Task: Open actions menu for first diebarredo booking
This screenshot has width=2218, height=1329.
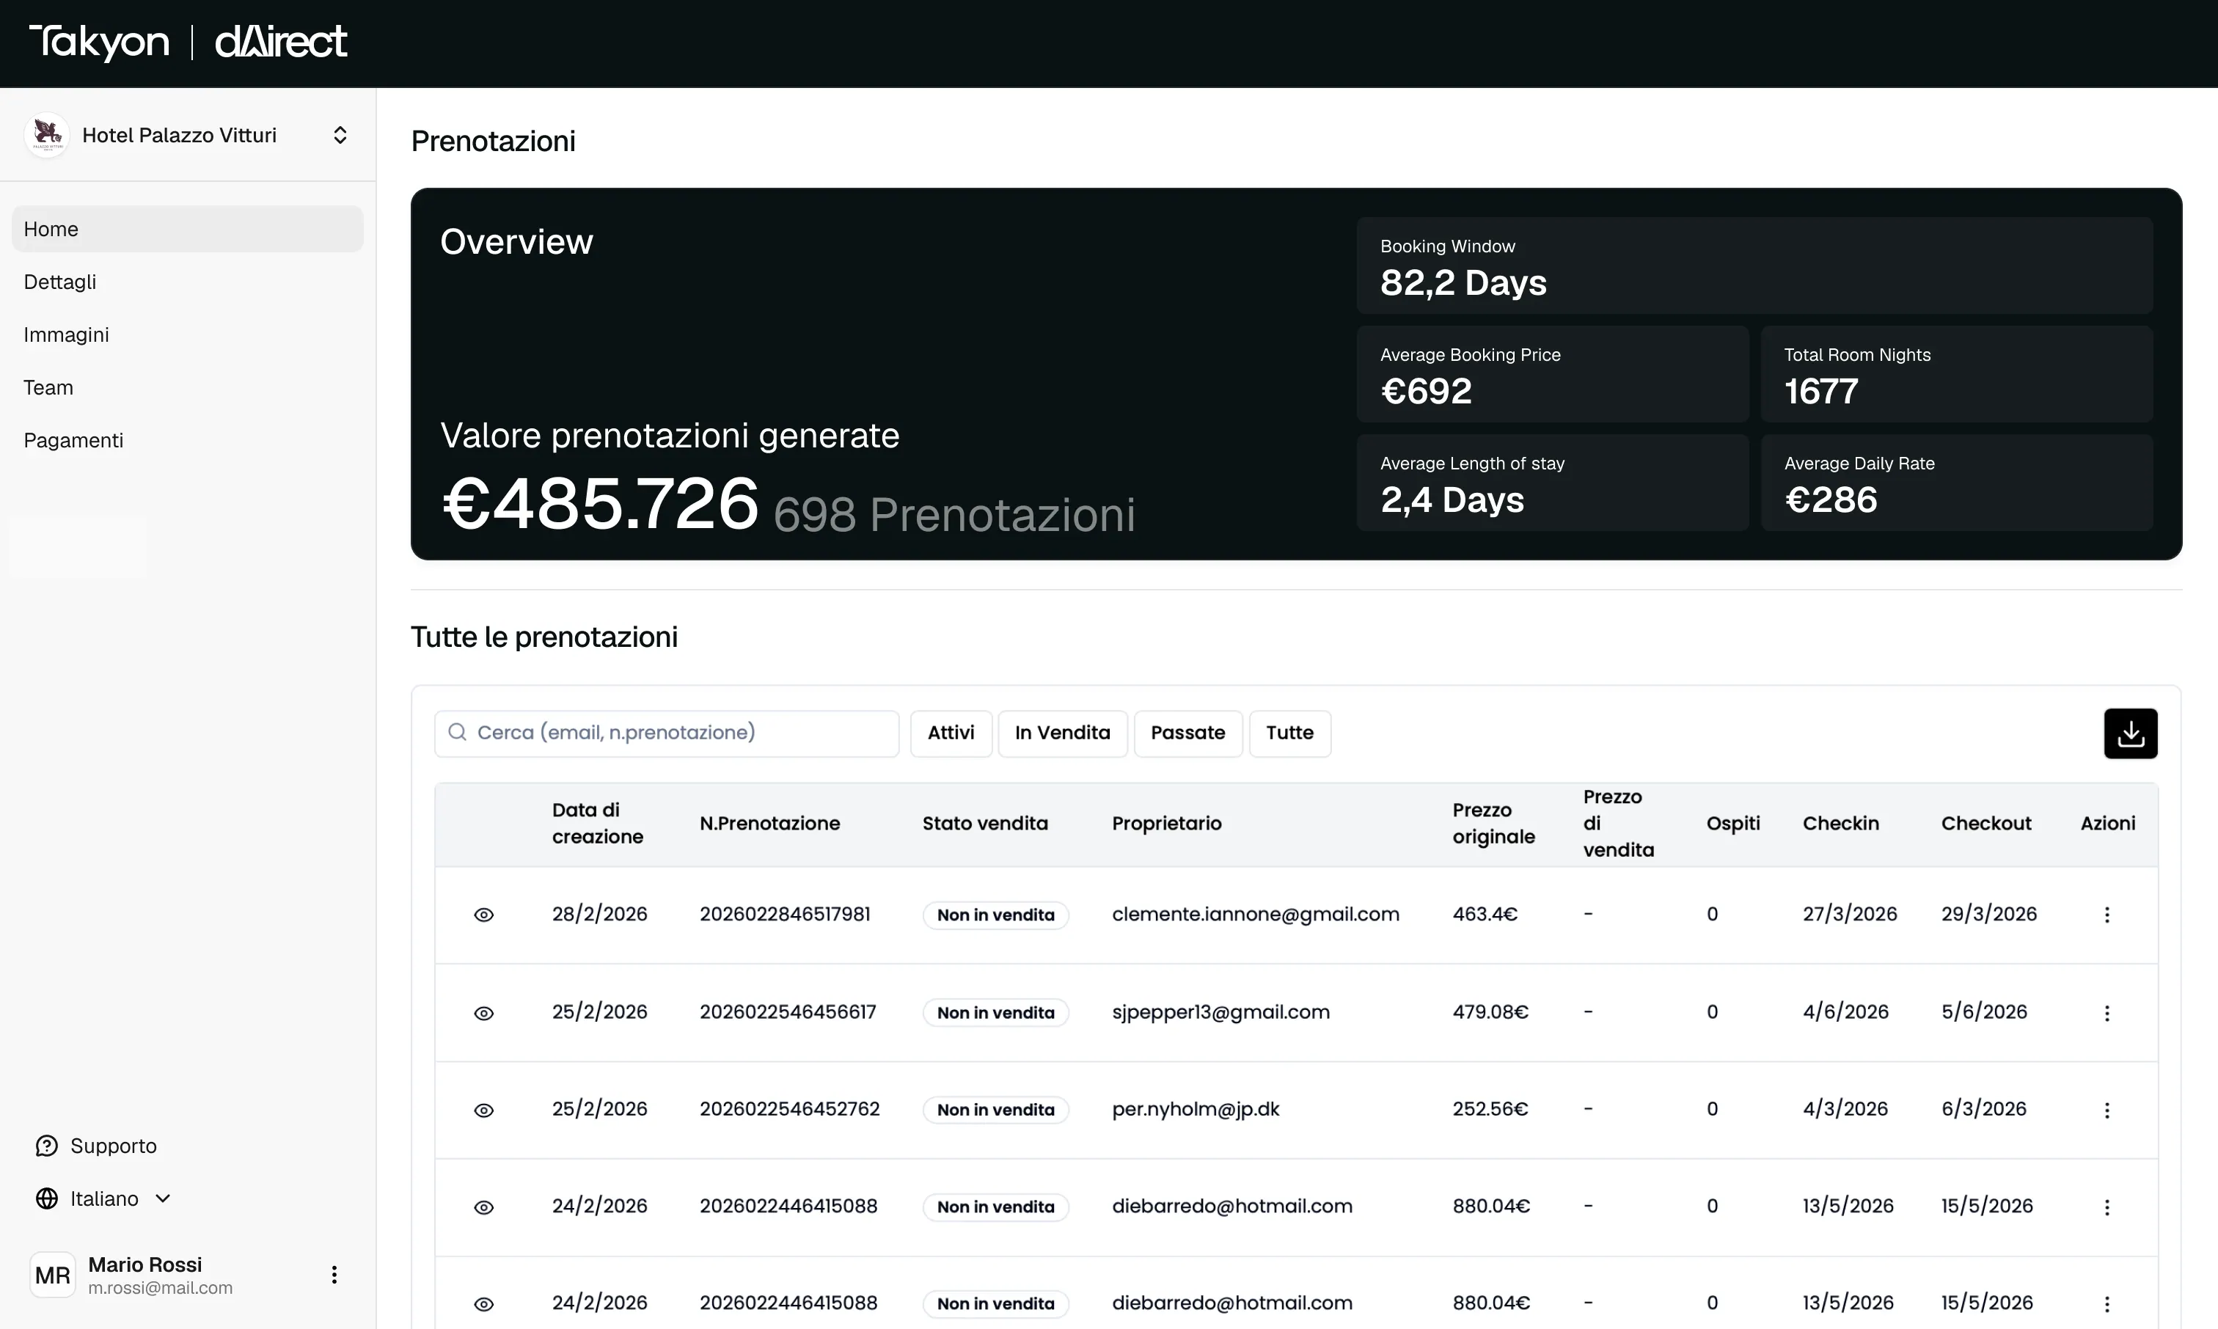Action: 2106,1207
